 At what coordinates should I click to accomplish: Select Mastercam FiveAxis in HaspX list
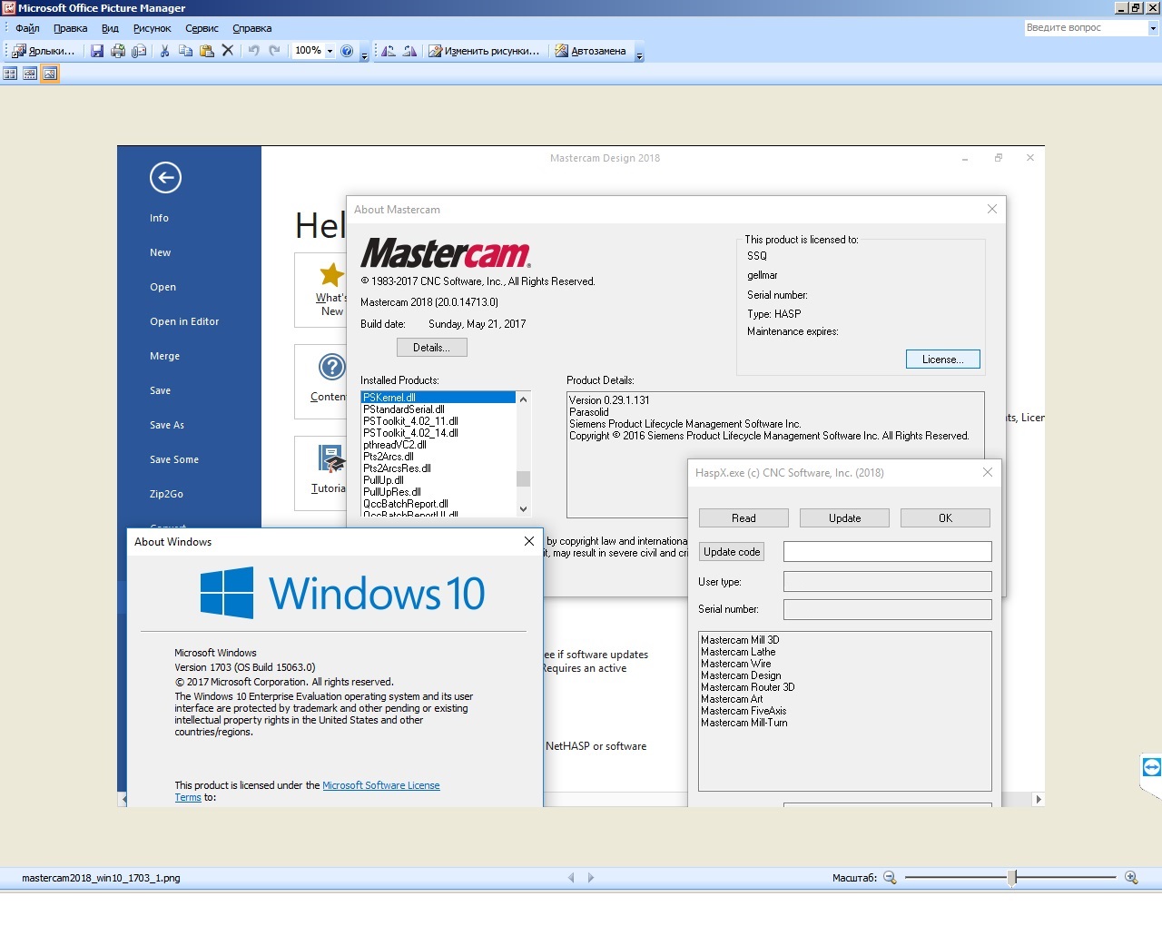(743, 711)
